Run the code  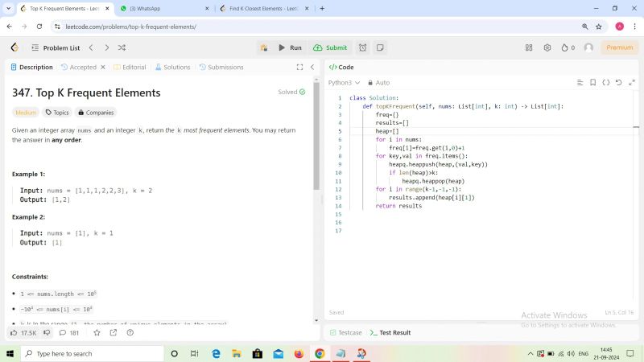coord(290,47)
